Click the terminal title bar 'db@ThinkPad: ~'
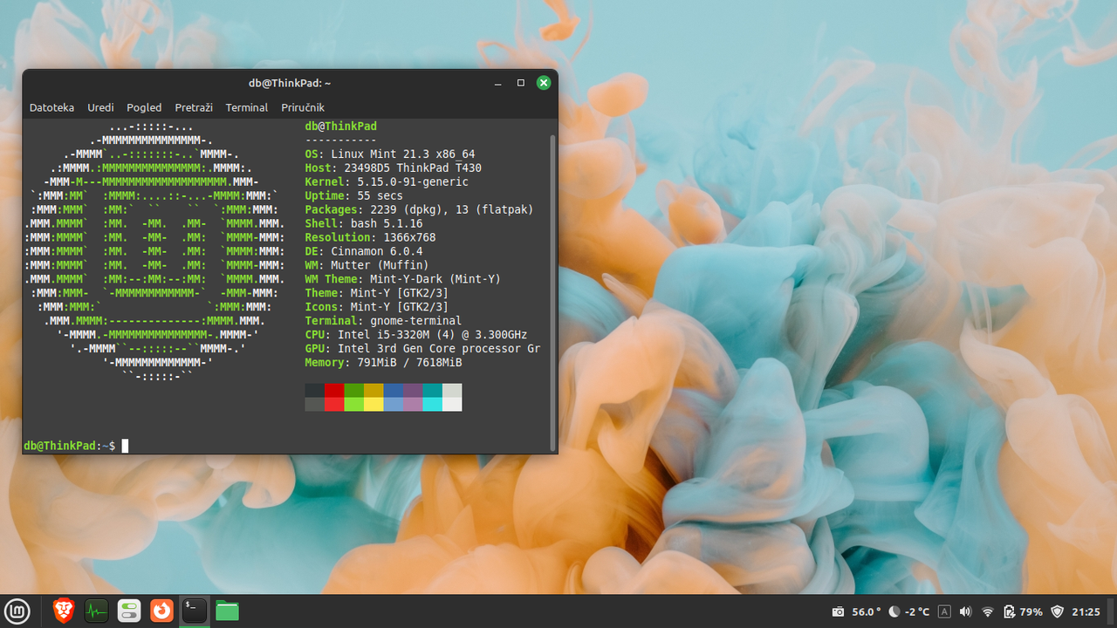Viewport: 1117px width, 628px height. tap(290, 83)
